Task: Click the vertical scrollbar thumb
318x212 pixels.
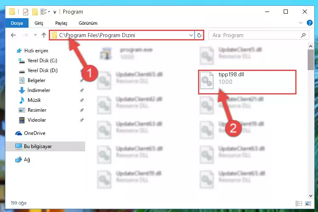Action: point(311,60)
